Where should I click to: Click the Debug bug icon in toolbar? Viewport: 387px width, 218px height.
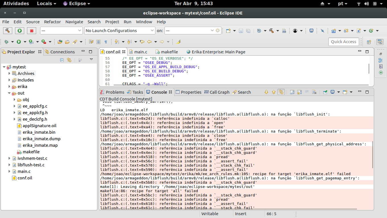7,42
